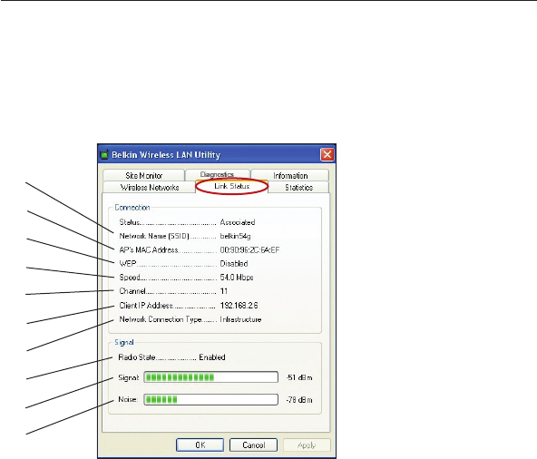Click the Link Status tab
Screen dimensions: 537x459
pos(232,186)
